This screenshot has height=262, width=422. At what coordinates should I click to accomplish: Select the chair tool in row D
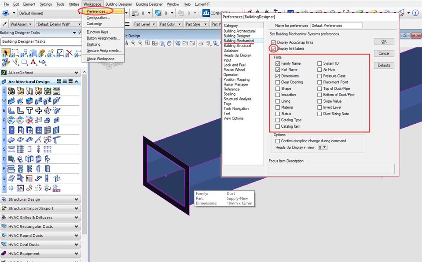tap(48, 159)
